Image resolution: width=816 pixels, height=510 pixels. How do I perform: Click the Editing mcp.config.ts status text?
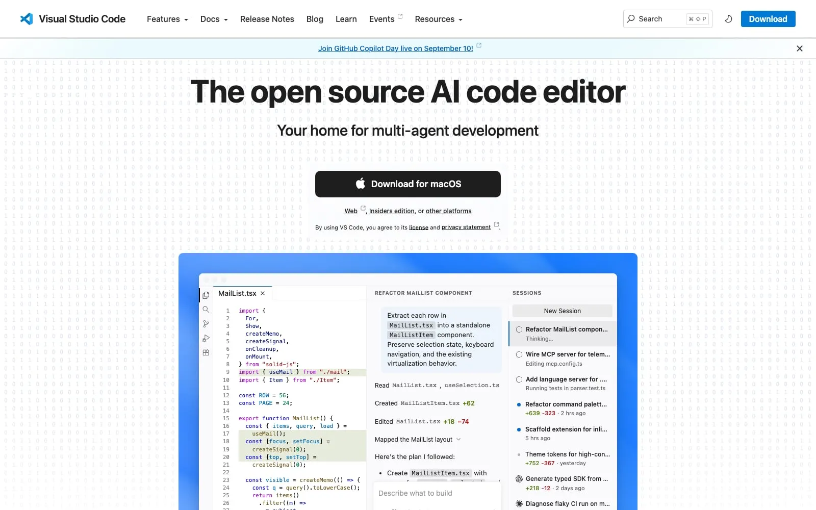[x=554, y=364]
